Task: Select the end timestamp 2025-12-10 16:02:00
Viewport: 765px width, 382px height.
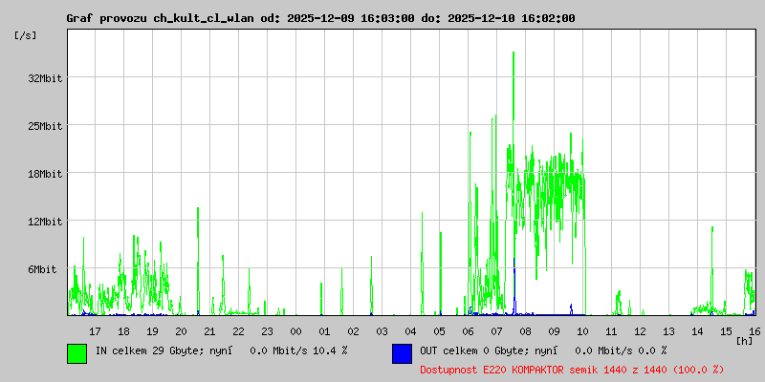Action: point(512,18)
